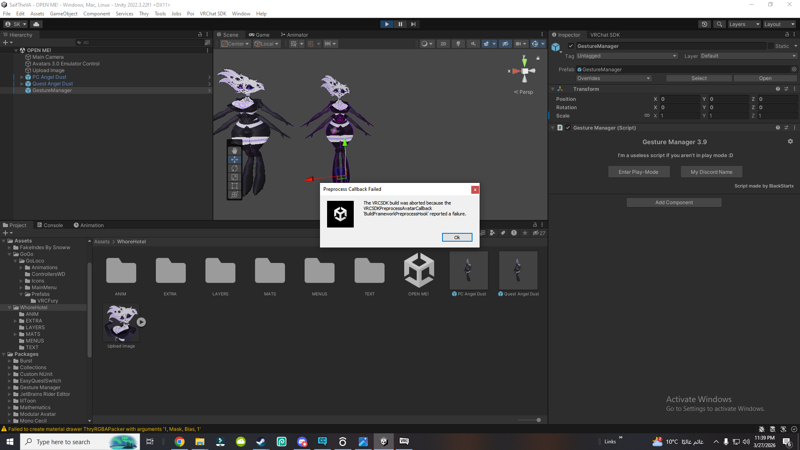The image size is (800, 450).
Task: Select the Move tool in scene
Action: (235, 160)
